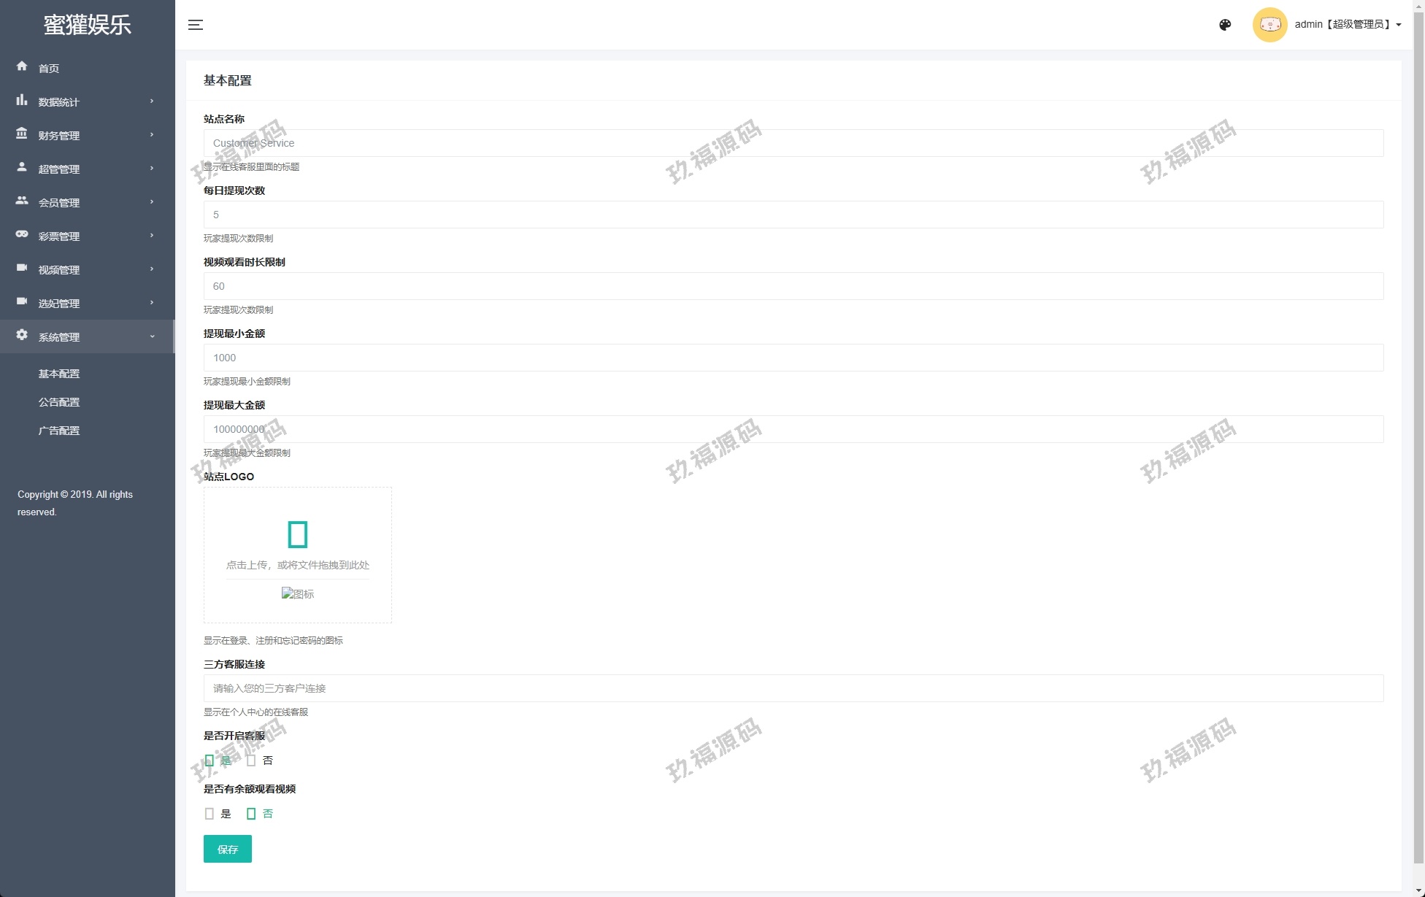Open the 广告配置 submenu item
The image size is (1425, 897).
[x=59, y=431]
